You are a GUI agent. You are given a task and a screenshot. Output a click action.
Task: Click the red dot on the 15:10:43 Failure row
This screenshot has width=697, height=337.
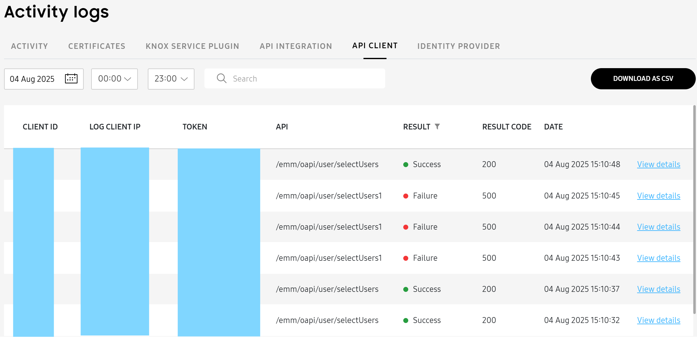(x=406, y=258)
